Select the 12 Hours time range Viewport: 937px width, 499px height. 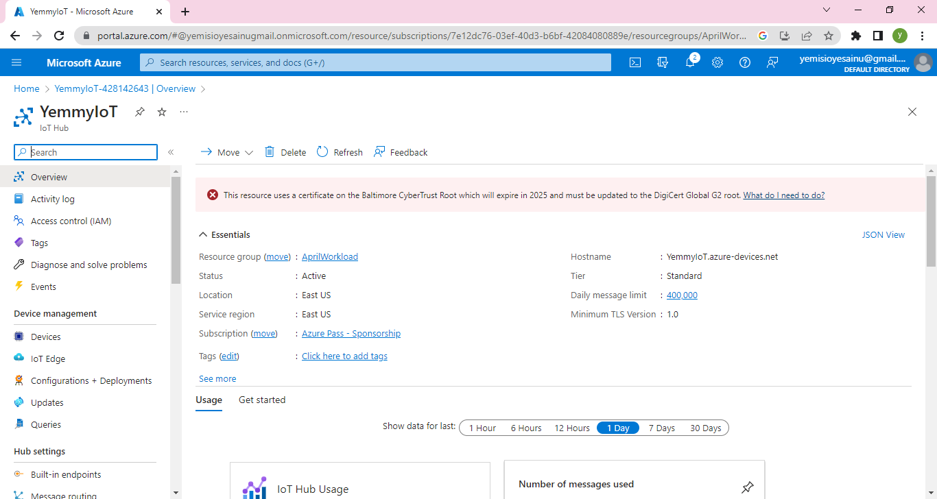coord(572,428)
